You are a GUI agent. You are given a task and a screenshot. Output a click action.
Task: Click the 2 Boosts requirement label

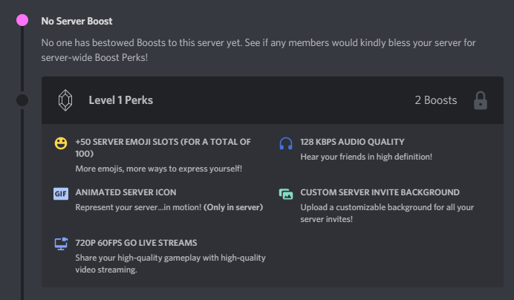[435, 100]
